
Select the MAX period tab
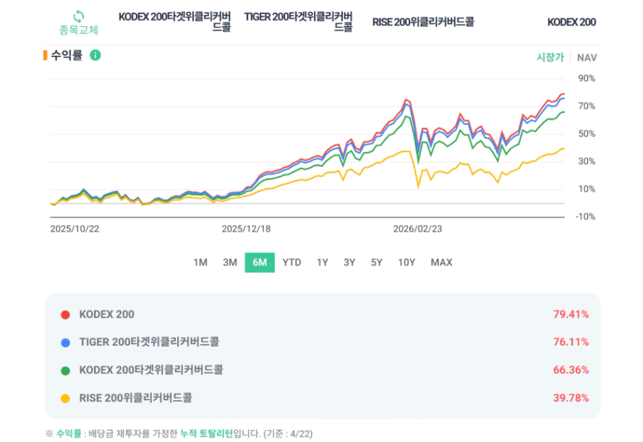pyautogui.click(x=441, y=263)
